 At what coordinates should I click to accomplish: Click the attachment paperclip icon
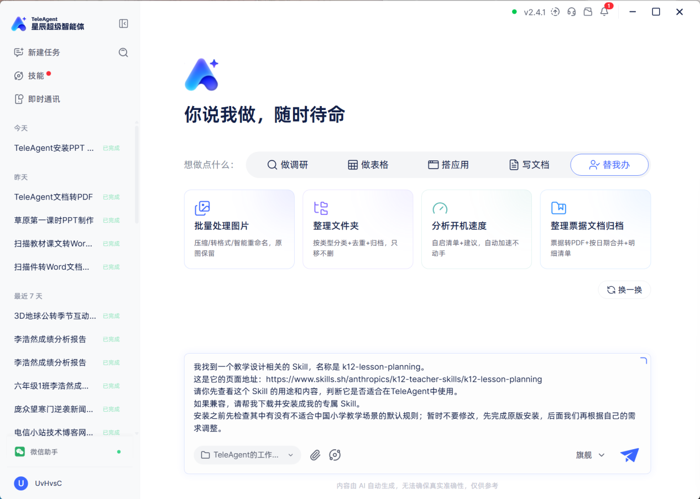[x=315, y=455]
